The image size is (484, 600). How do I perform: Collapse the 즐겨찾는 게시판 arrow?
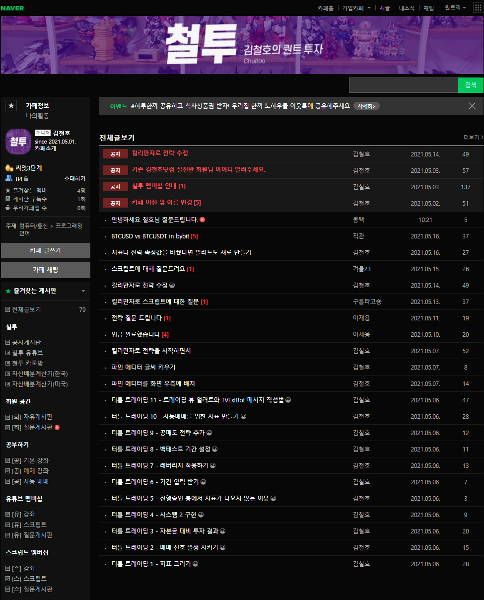[83, 291]
